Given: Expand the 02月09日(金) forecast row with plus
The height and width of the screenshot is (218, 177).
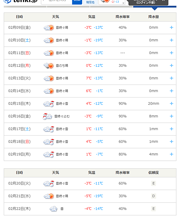Looking at the screenshot, I should point(172,27).
